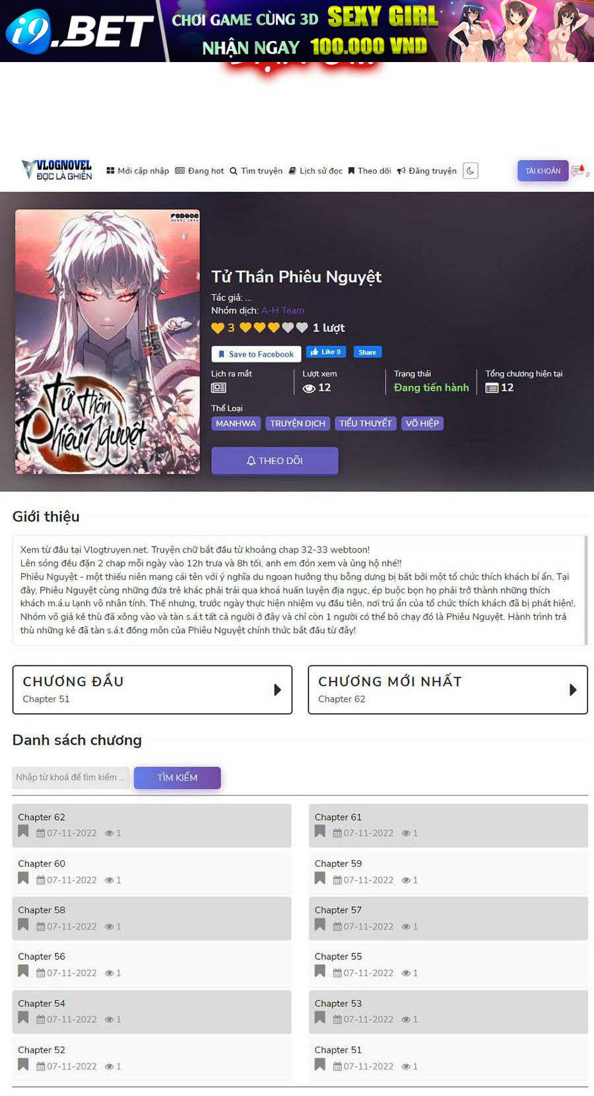The image size is (594, 1096).
Task: Toggle dark mode moon icon
Action: (x=471, y=171)
